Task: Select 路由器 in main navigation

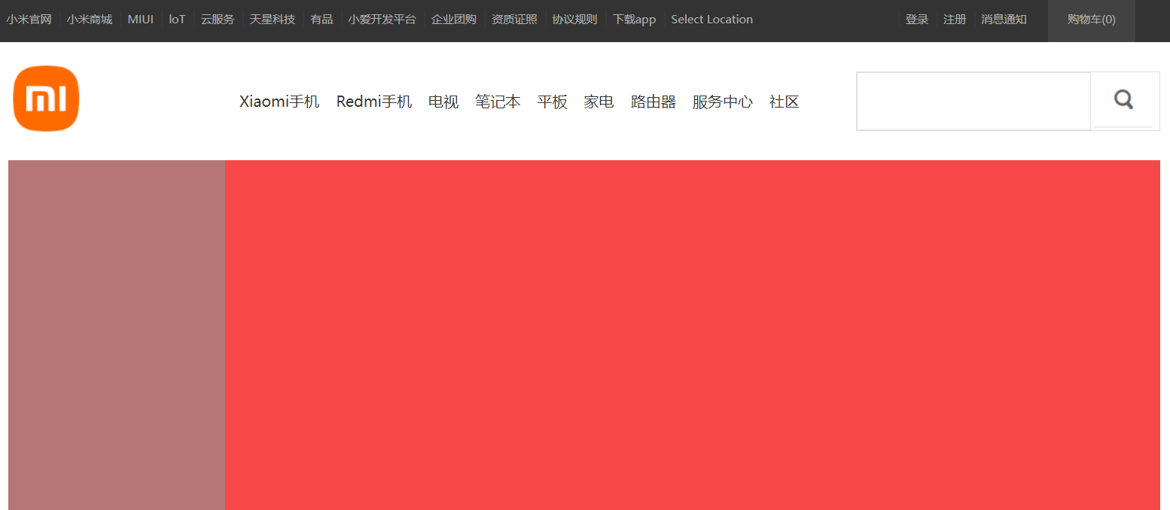Action: tap(654, 102)
